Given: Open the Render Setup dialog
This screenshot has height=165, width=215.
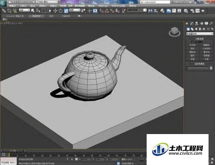Looking at the screenshot, I should 192,11.
